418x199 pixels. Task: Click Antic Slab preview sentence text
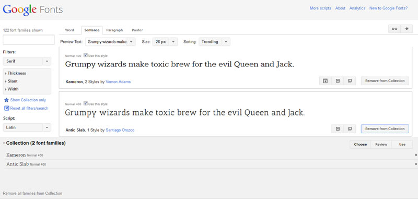(x=184, y=113)
